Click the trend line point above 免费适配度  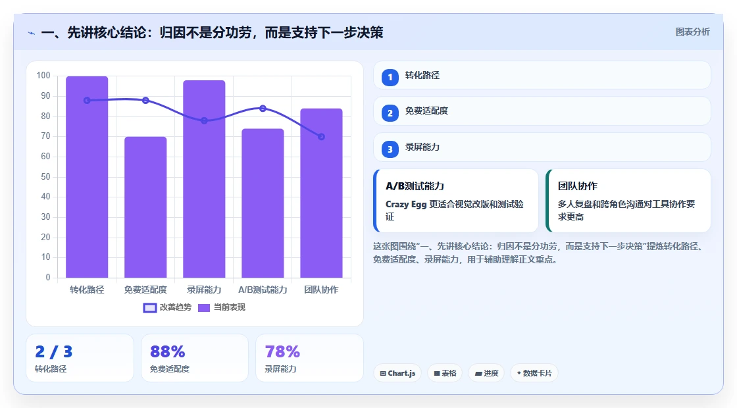coord(145,101)
